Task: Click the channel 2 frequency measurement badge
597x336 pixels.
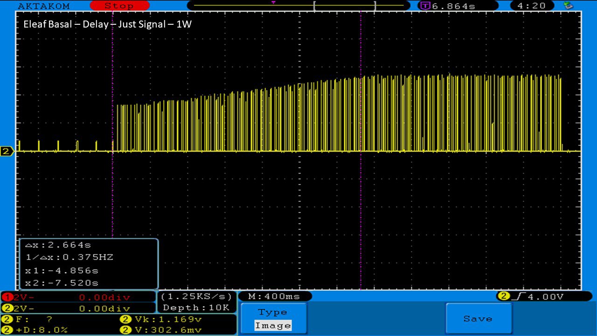Action: (7, 320)
